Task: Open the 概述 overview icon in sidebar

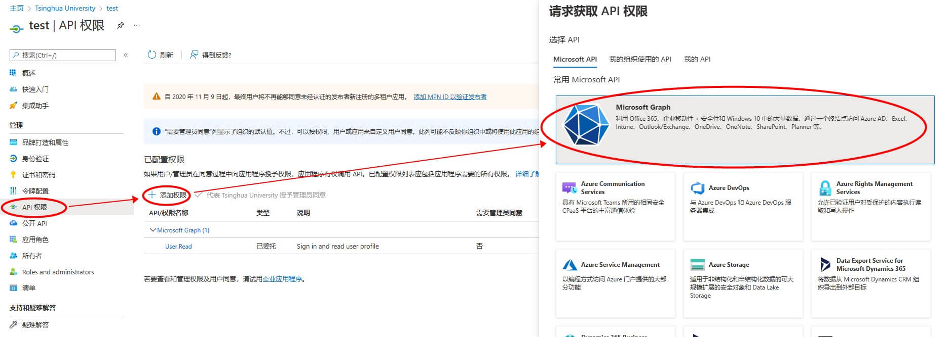Action: (13, 73)
